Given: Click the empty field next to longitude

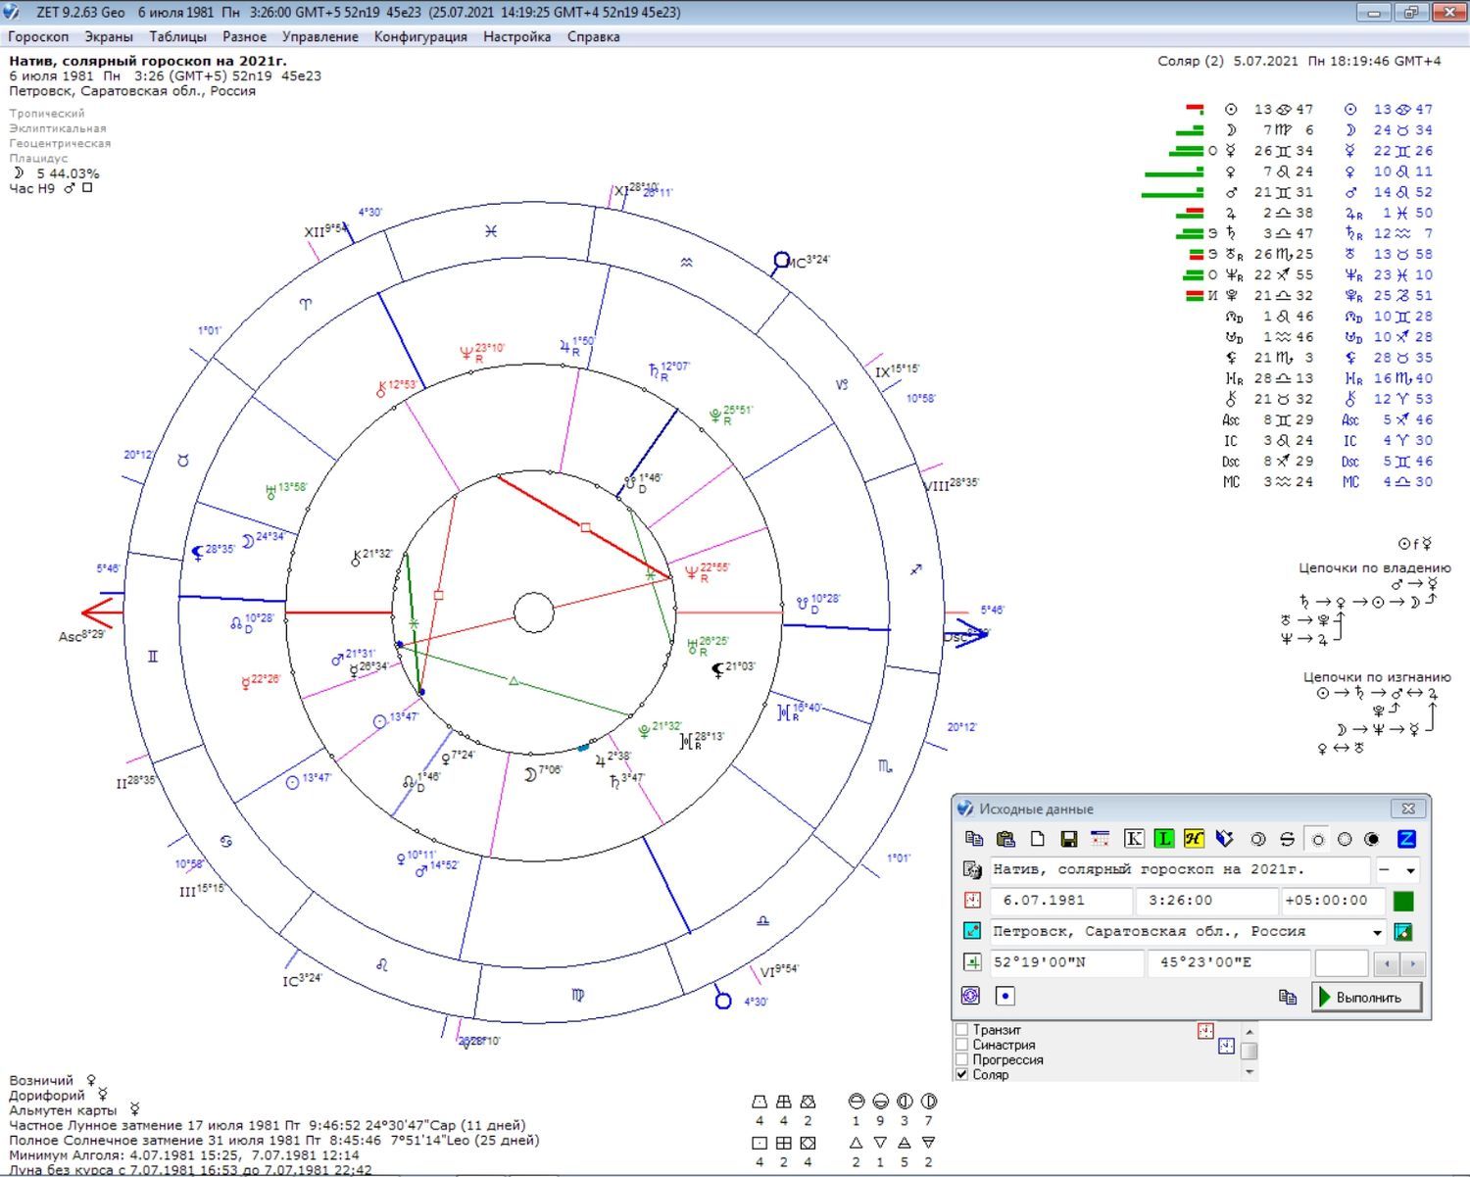Looking at the screenshot, I should 1341,962.
